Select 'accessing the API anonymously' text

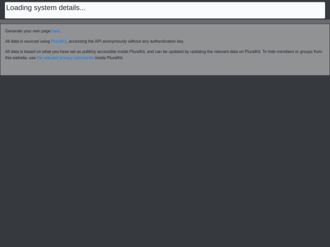tap(98, 41)
